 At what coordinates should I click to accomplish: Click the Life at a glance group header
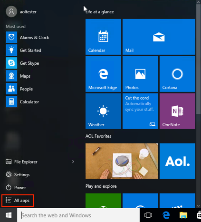(x=100, y=12)
